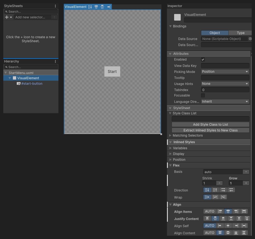
Task: Open the StyleSheets panel options menu
Action: [x=55, y=6]
